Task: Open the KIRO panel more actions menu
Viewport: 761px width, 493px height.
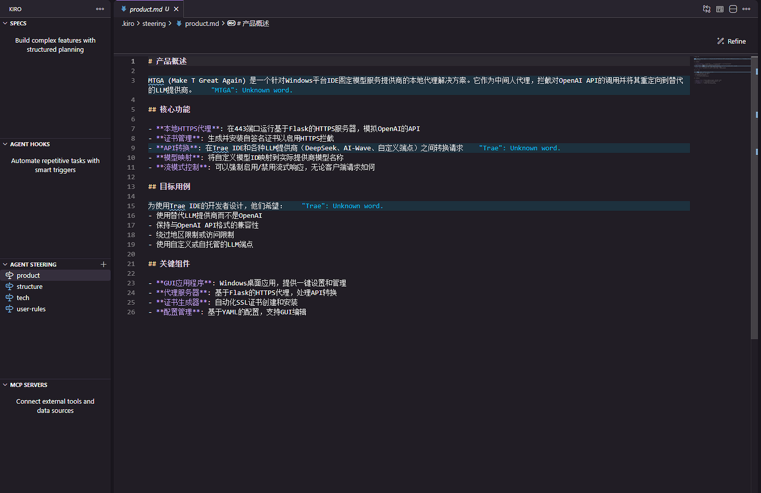Action: [x=100, y=9]
